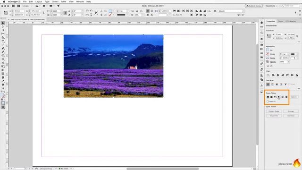
Task: Open the object style [None] dropdown
Action: point(243,11)
